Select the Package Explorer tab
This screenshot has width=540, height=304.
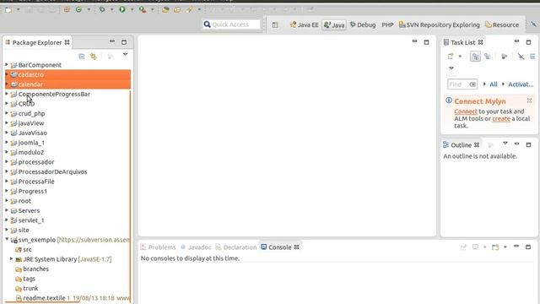coord(37,42)
